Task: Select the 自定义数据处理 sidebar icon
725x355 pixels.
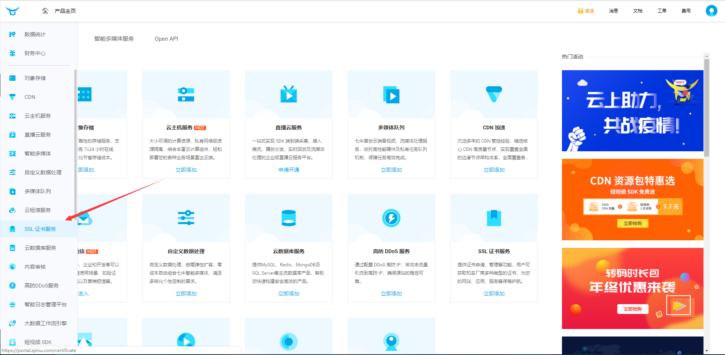Action: (12, 172)
